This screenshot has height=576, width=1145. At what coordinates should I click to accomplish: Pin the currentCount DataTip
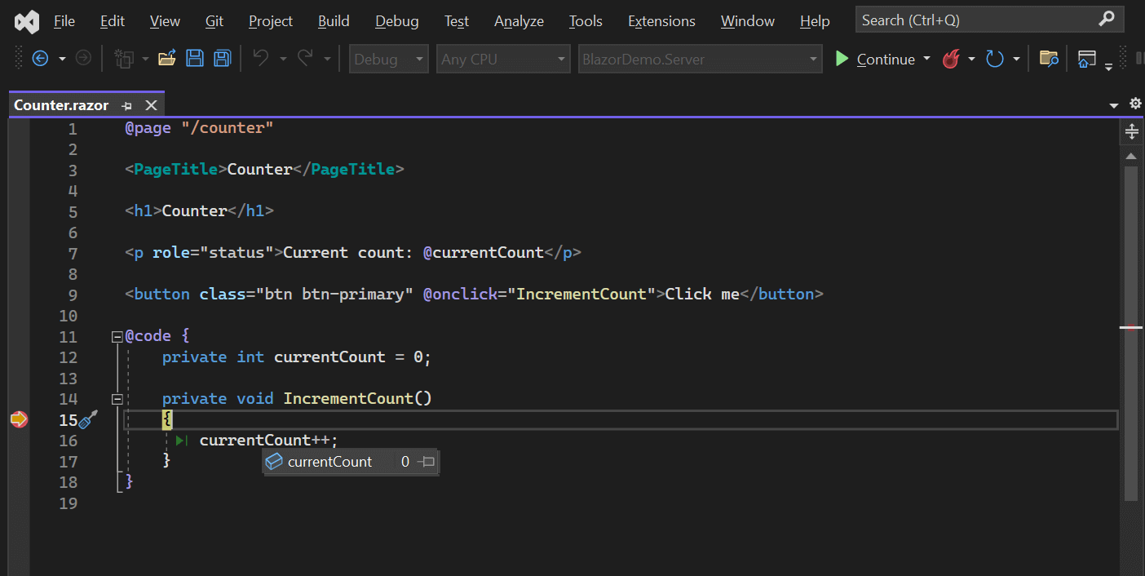click(426, 461)
